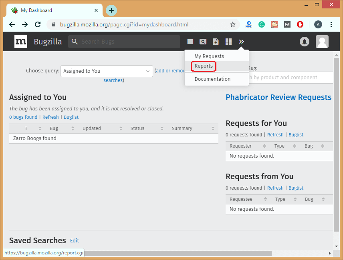The height and width of the screenshot is (260, 343).
Task: Click the orange thumbnail picture extension icon
Action: coord(274,24)
